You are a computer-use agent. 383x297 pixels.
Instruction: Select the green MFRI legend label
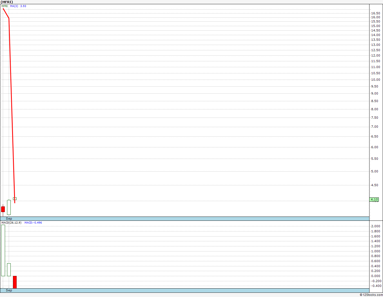click(x=5, y=6)
